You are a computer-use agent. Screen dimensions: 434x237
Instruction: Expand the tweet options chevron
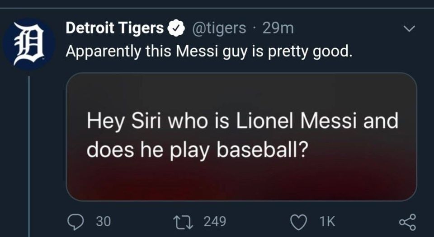(409, 29)
